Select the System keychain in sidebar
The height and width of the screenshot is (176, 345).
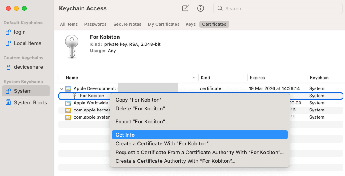26,91
